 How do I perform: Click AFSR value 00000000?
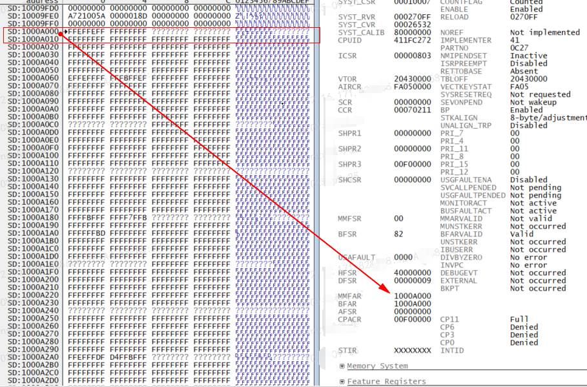click(413, 311)
